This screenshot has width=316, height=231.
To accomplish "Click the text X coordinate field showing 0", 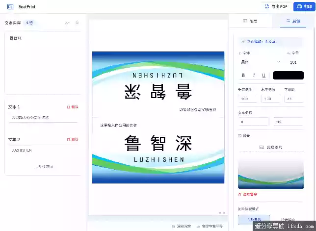I will (254, 122).
